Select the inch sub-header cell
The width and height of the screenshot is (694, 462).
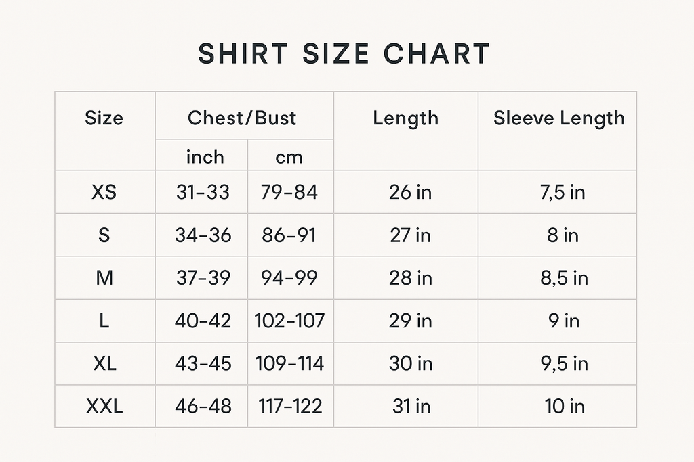pyautogui.click(x=205, y=157)
